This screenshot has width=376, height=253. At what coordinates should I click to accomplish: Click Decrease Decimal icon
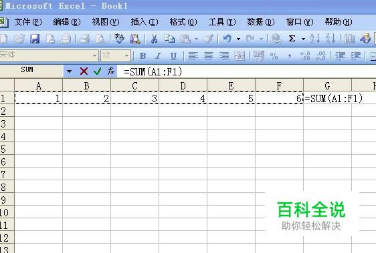coord(320,56)
